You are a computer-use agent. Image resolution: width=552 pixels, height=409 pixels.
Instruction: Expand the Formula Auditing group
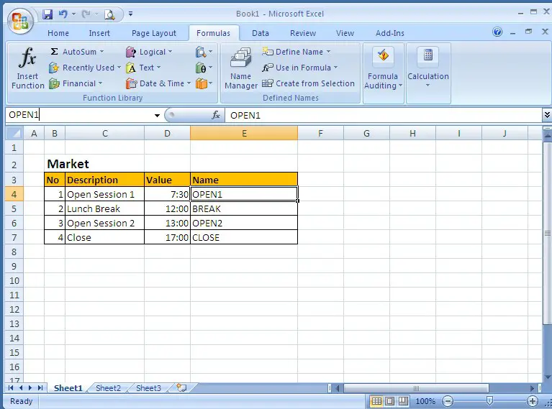pos(383,73)
